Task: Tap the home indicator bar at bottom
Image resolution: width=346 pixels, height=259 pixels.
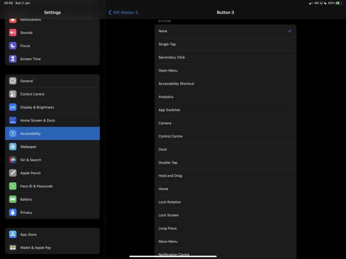Action: point(173,255)
